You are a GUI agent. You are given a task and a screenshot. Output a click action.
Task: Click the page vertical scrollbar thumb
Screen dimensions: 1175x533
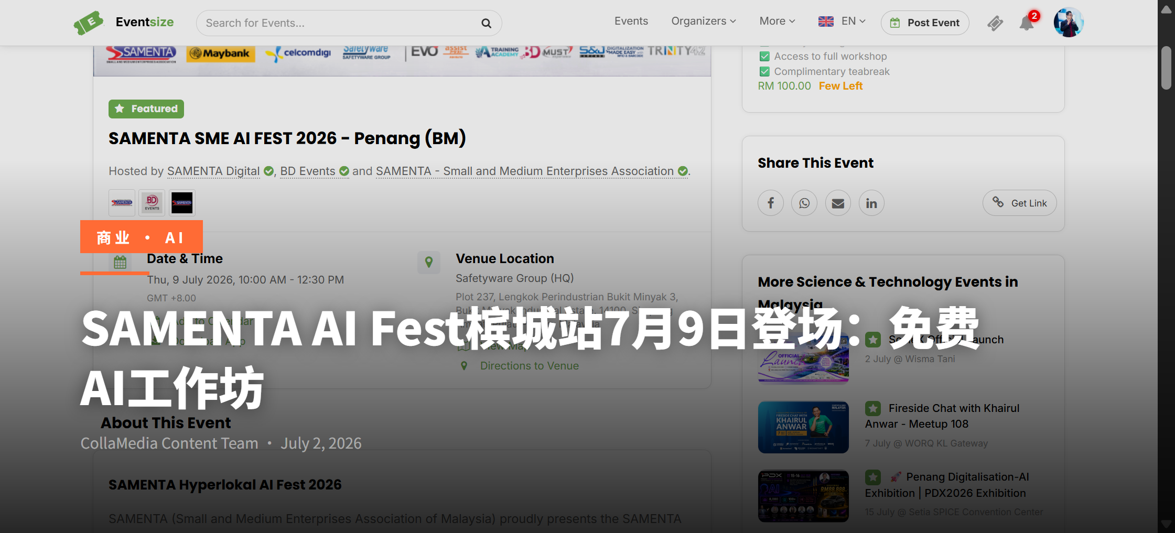tap(1166, 68)
